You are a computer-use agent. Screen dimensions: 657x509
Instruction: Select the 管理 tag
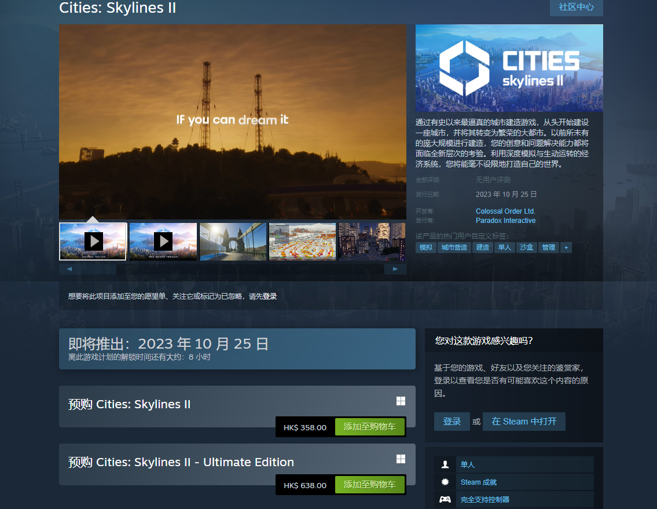tap(549, 247)
